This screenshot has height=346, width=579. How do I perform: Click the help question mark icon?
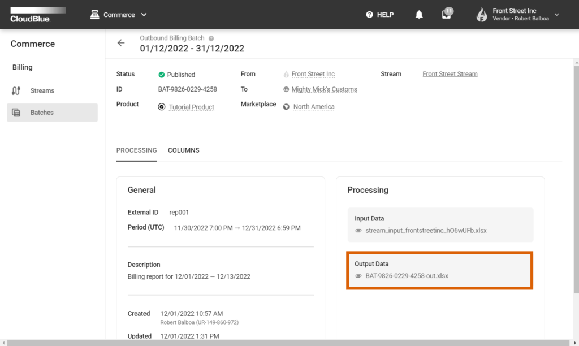[369, 15]
